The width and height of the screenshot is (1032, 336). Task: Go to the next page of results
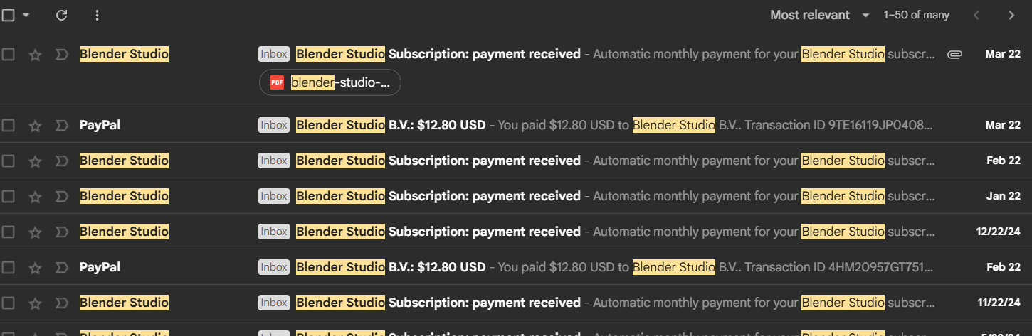1011,15
